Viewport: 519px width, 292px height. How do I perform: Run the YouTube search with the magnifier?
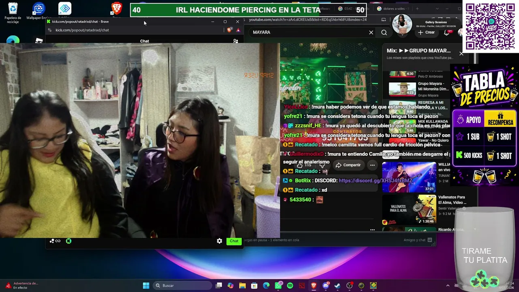point(384,32)
